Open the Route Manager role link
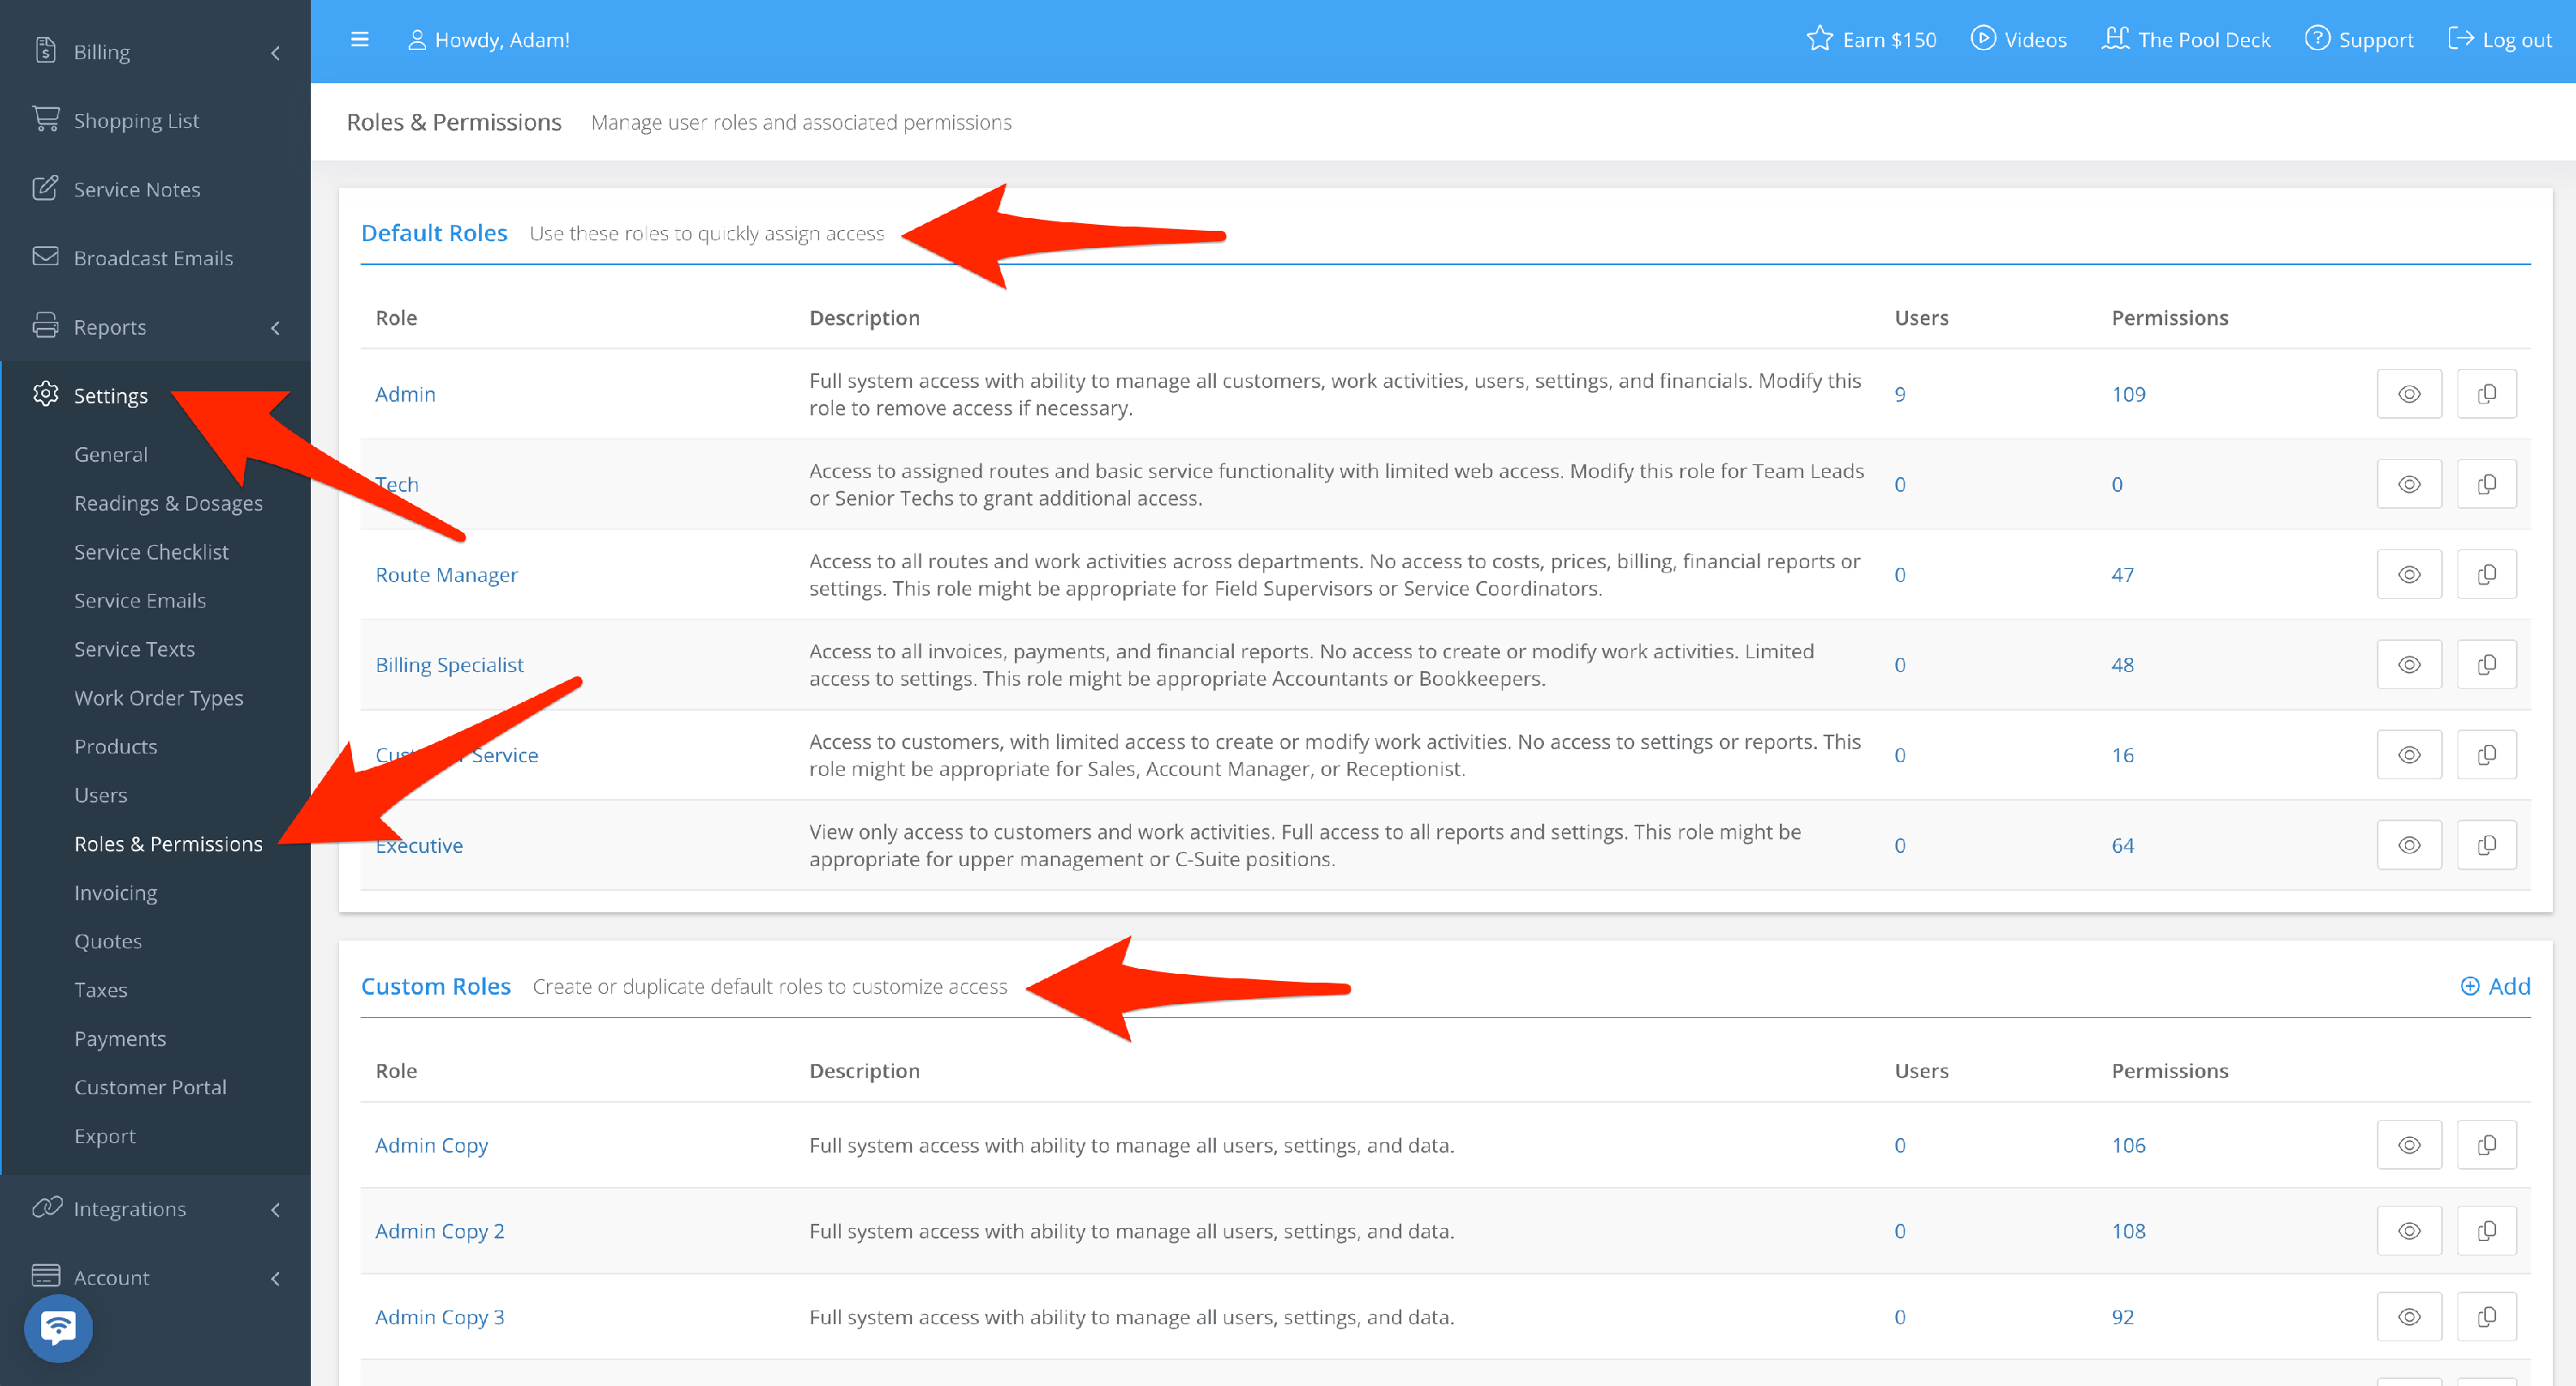The width and height of the screenshot is (2576, 1386). click(446, 575)
